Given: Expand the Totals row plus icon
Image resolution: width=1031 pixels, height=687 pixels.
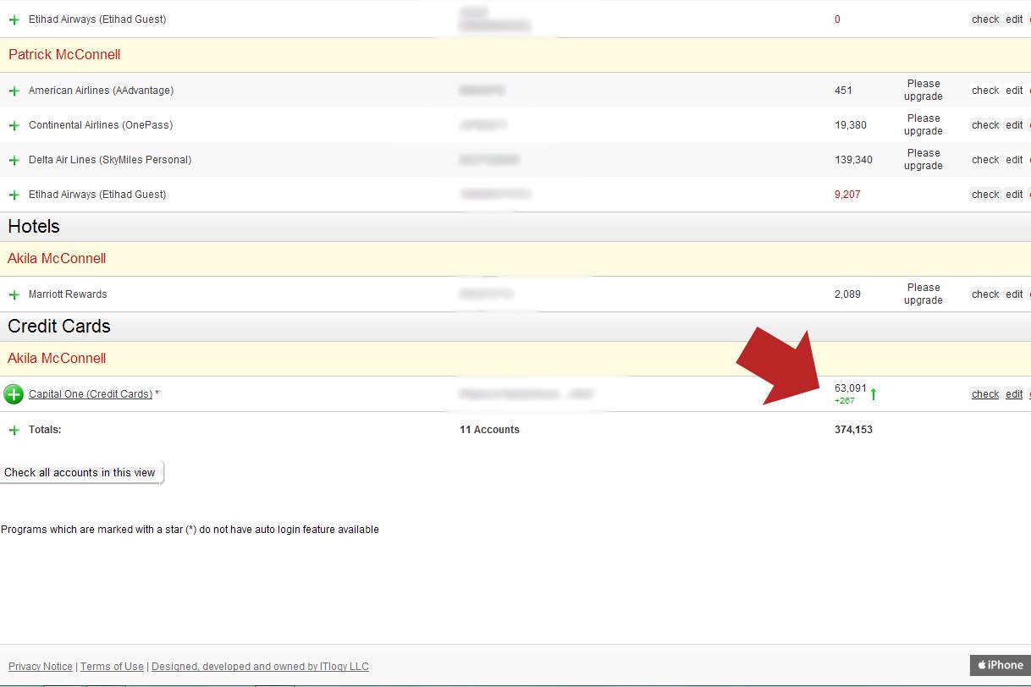Looking at the screenshot, I should (x=14, y=430).
